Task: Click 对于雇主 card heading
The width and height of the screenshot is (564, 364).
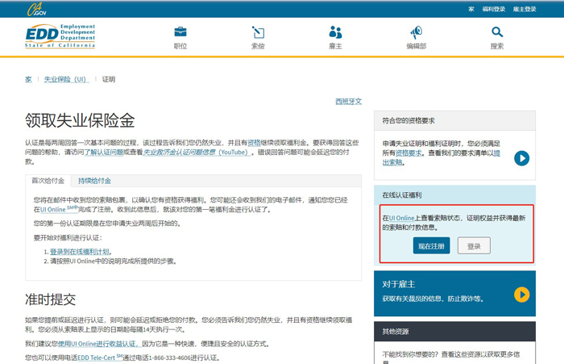Action: (399, 284)
